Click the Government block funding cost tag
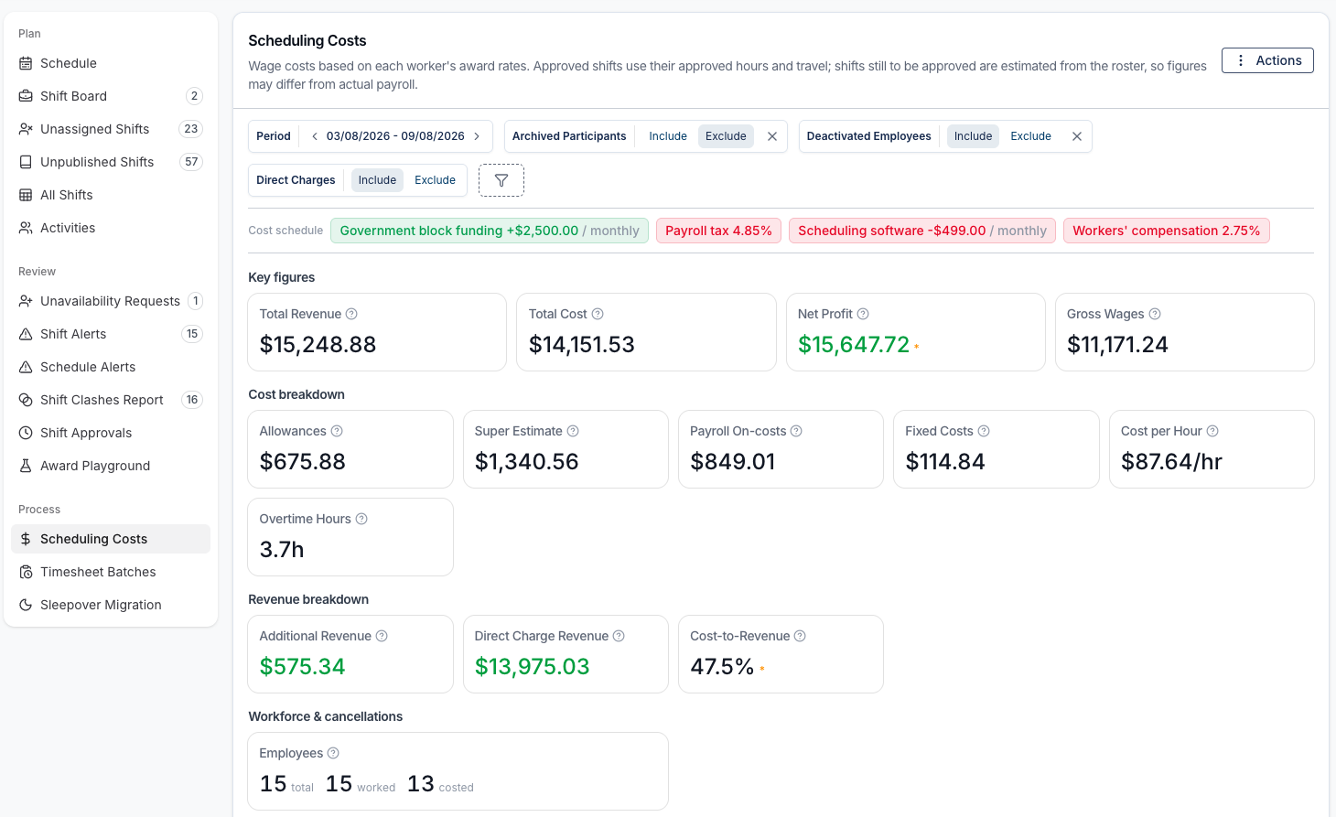Viewport: 1336px width, 817px height. [490, 231]
